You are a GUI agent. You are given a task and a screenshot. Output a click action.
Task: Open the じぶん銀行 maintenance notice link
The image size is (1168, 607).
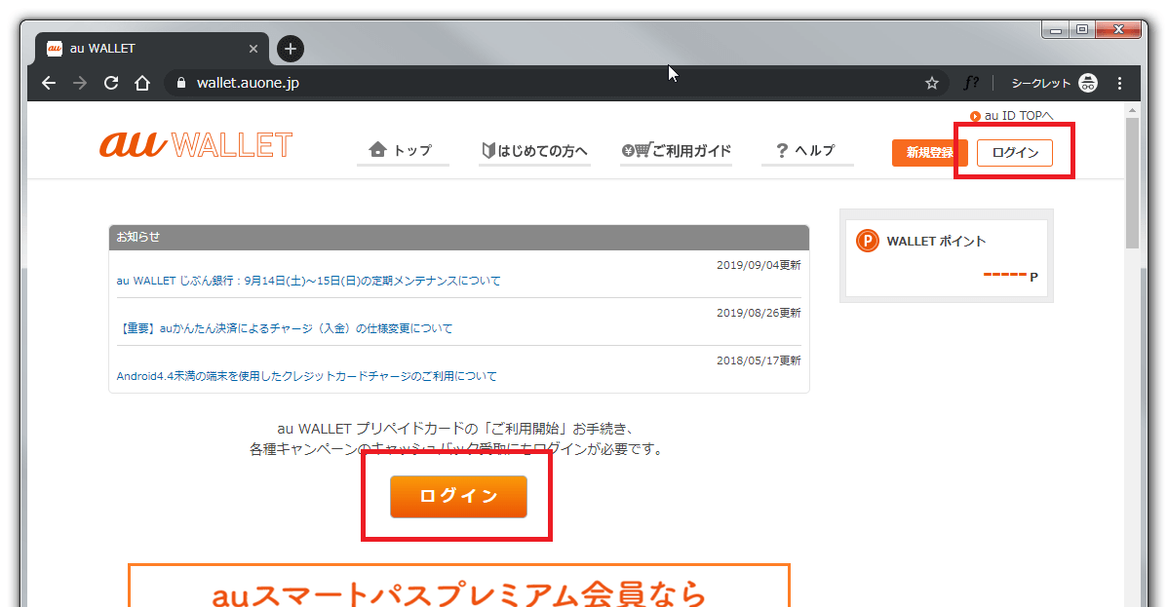[308, 281]
